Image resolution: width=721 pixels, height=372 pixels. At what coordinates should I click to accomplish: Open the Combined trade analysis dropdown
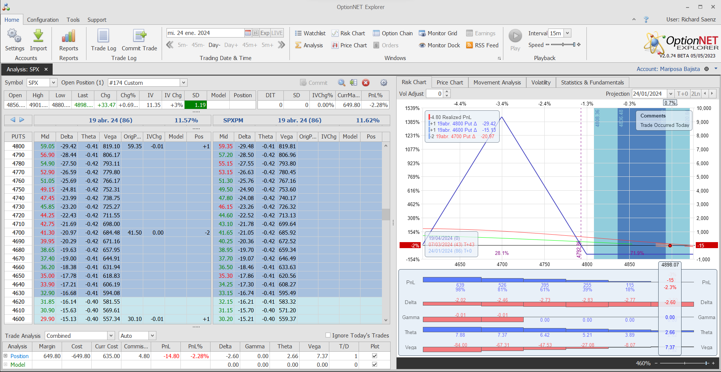[x=111, y=336]
